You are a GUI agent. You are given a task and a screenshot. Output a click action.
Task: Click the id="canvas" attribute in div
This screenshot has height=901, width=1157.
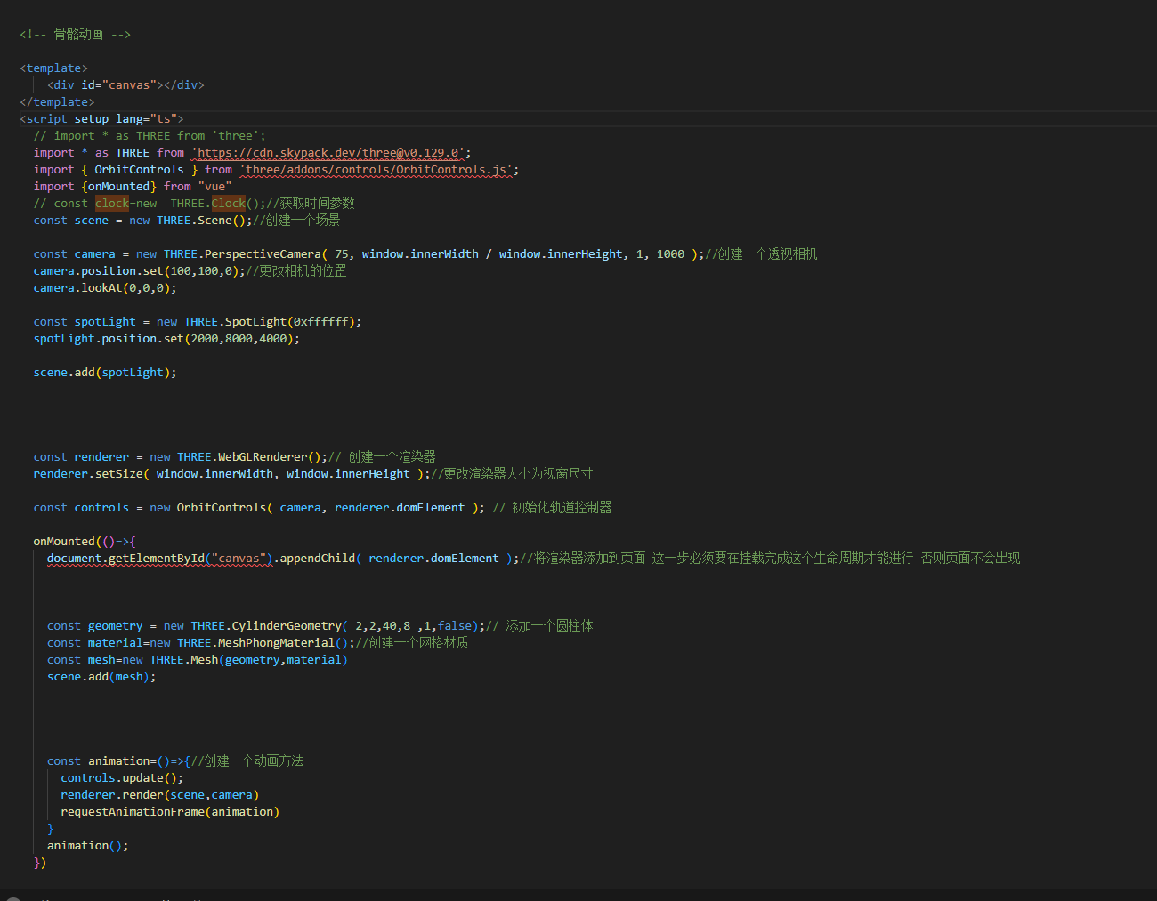(x=119, y=85)
